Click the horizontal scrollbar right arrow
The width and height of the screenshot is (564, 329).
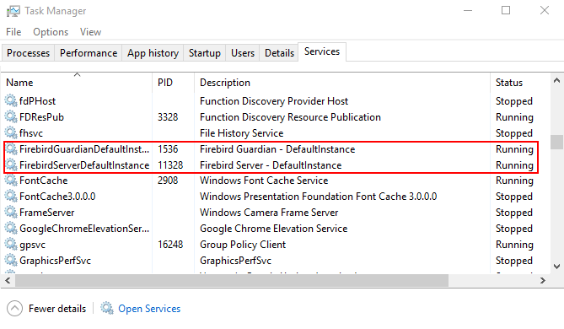(543, 280)
